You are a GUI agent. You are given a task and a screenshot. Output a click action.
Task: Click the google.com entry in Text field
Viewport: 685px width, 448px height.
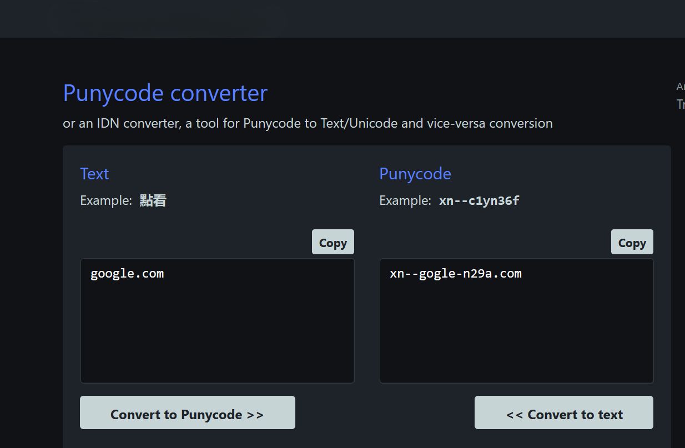pos(127,274)
